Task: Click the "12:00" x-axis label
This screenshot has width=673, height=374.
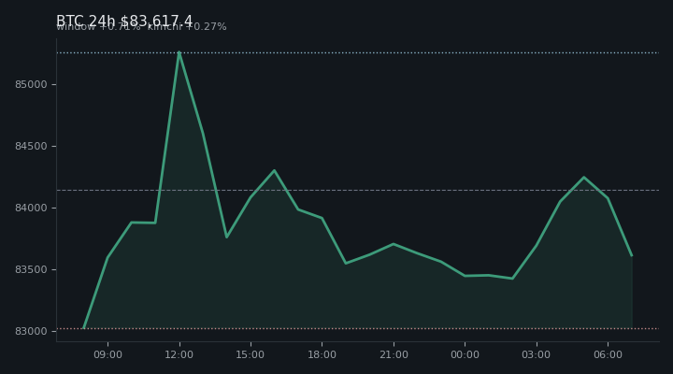Action: pyautogui.click(x=179, y=354)
